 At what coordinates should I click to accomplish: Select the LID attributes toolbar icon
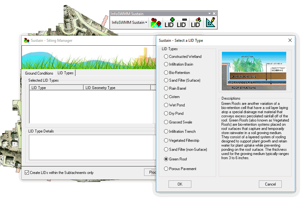196,22
